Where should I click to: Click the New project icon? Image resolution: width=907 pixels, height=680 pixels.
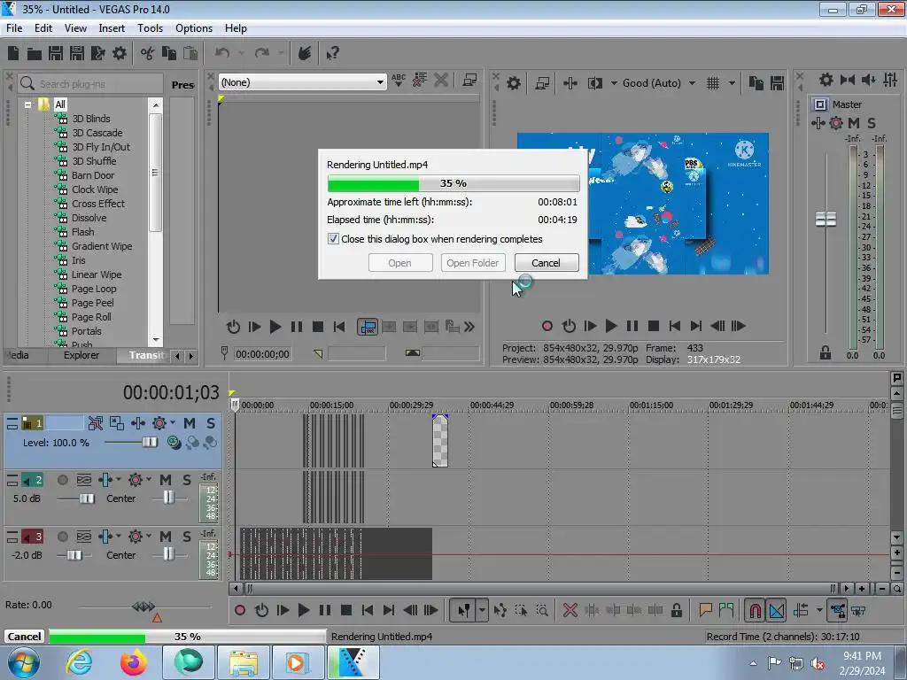click(12, 53)
